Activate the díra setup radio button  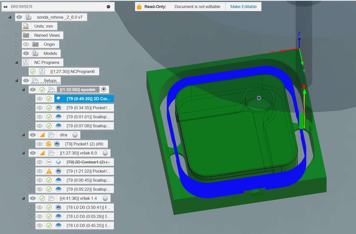pyautogui.click(x=75, y=135)
